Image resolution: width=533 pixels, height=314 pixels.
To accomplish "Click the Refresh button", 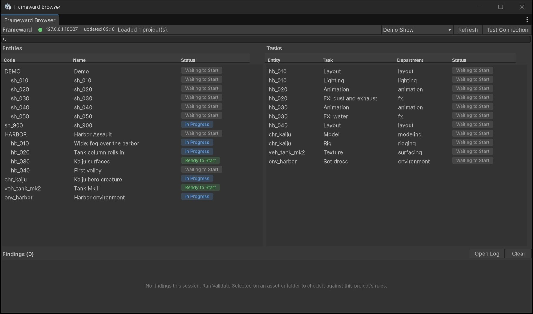I will pyautogui.click(x=468, y=30).
